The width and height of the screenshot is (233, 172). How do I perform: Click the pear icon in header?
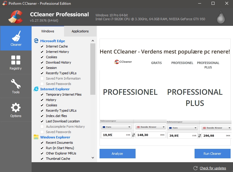point(221,18)
